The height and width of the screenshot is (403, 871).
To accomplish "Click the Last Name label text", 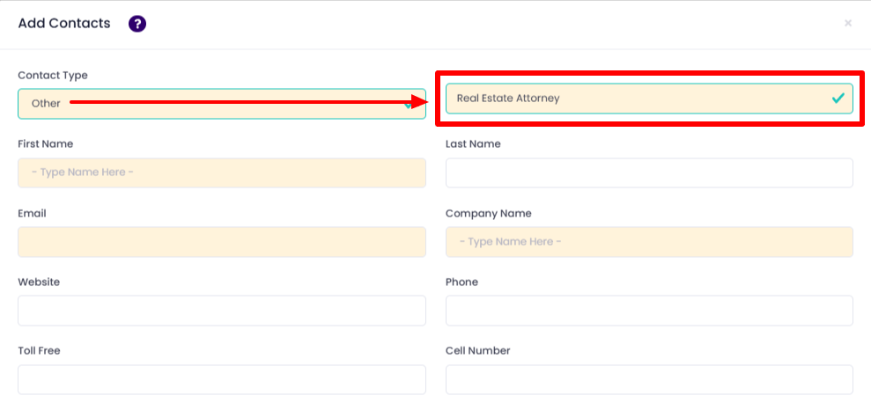I will click(x=473, y=143).
